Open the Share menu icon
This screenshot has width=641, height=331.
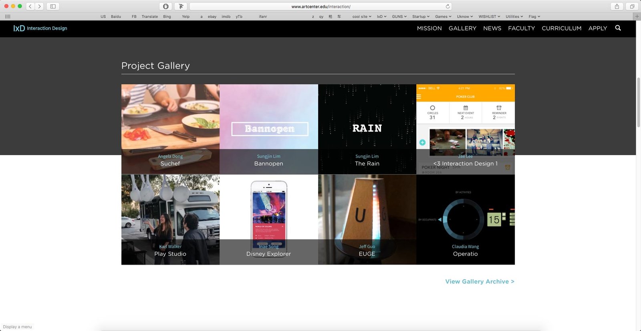click(x=617, y=6)
